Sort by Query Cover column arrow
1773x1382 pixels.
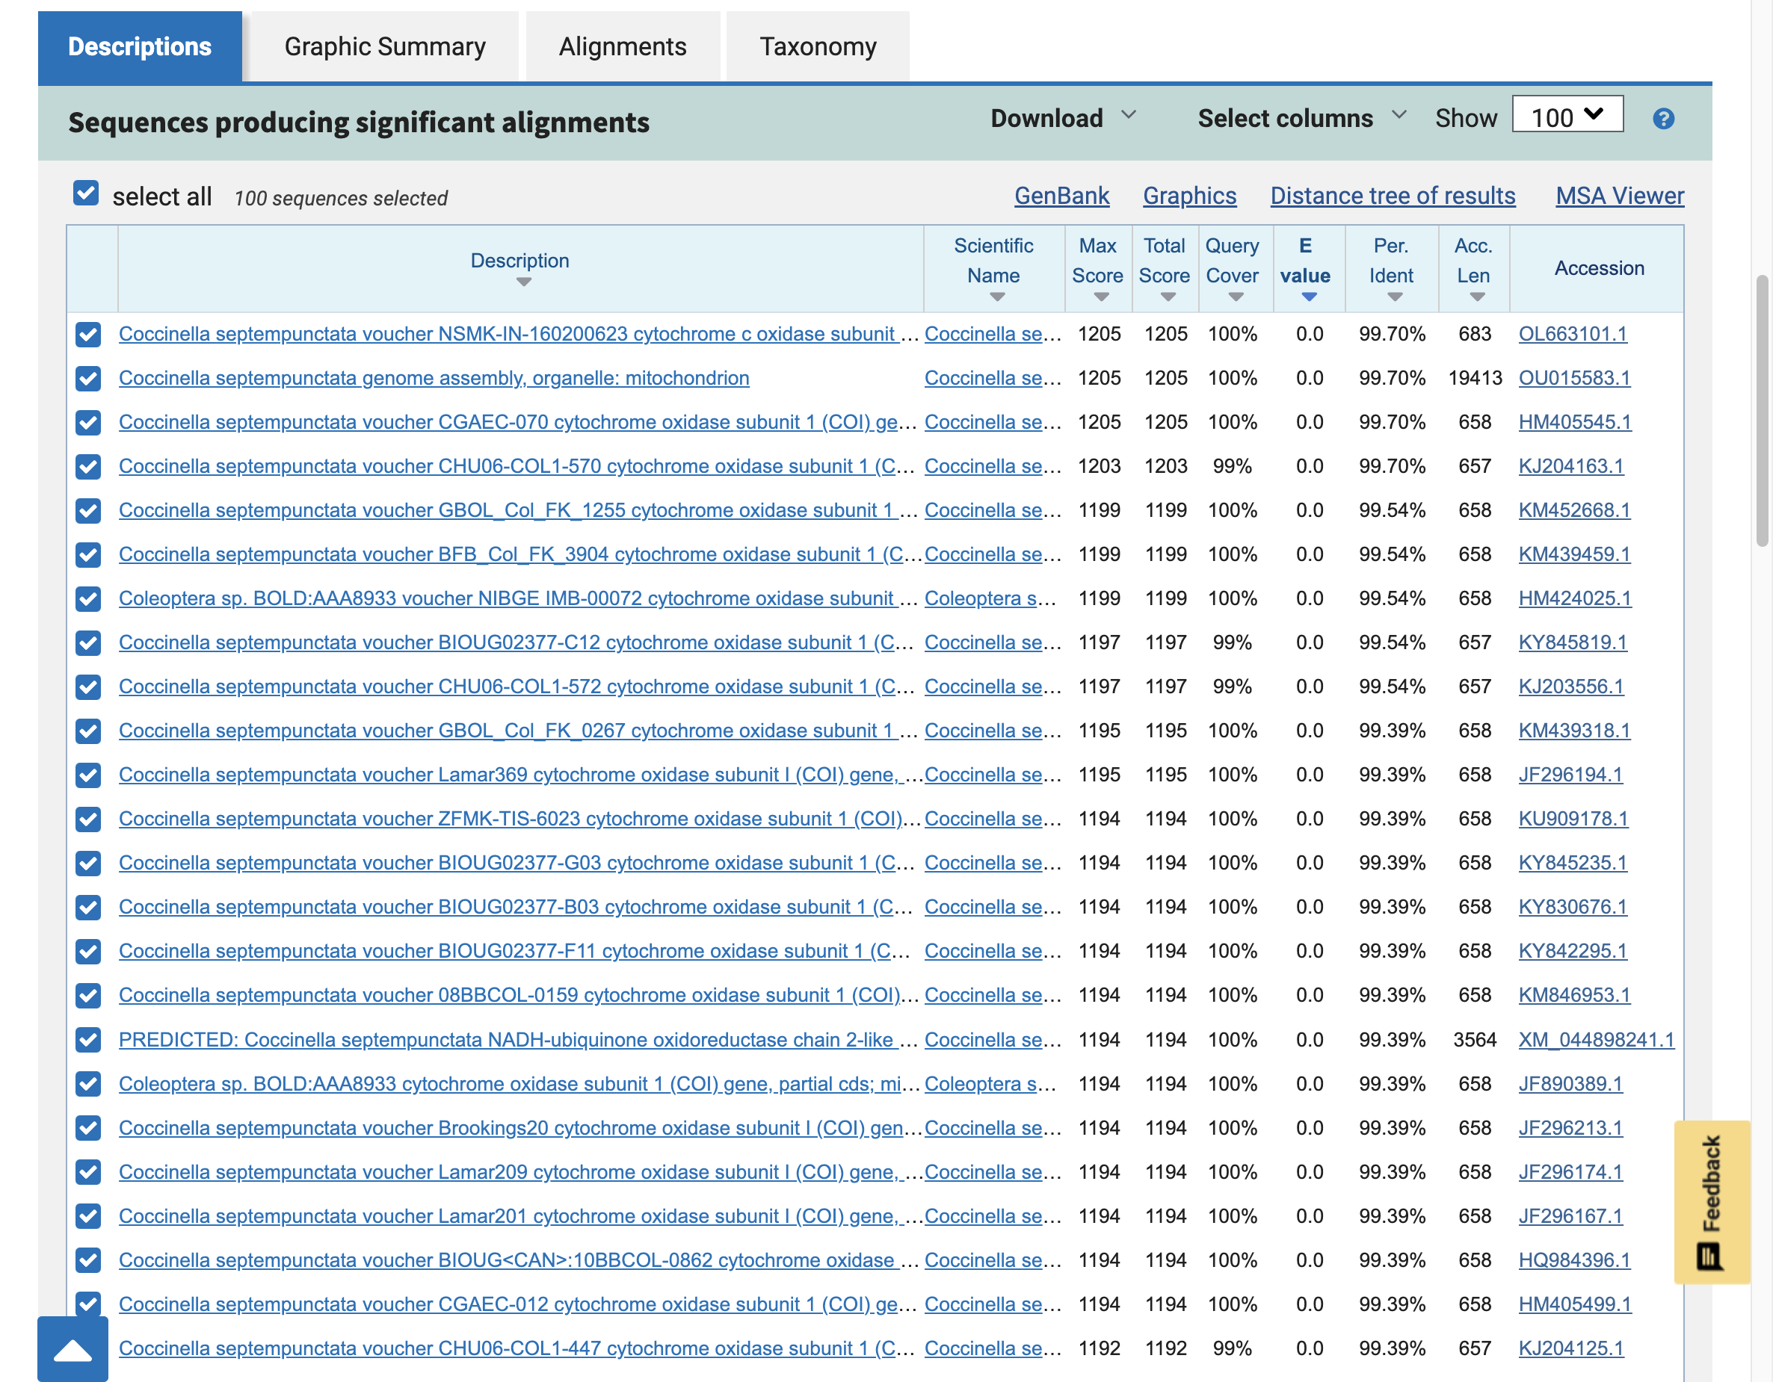1236,297
